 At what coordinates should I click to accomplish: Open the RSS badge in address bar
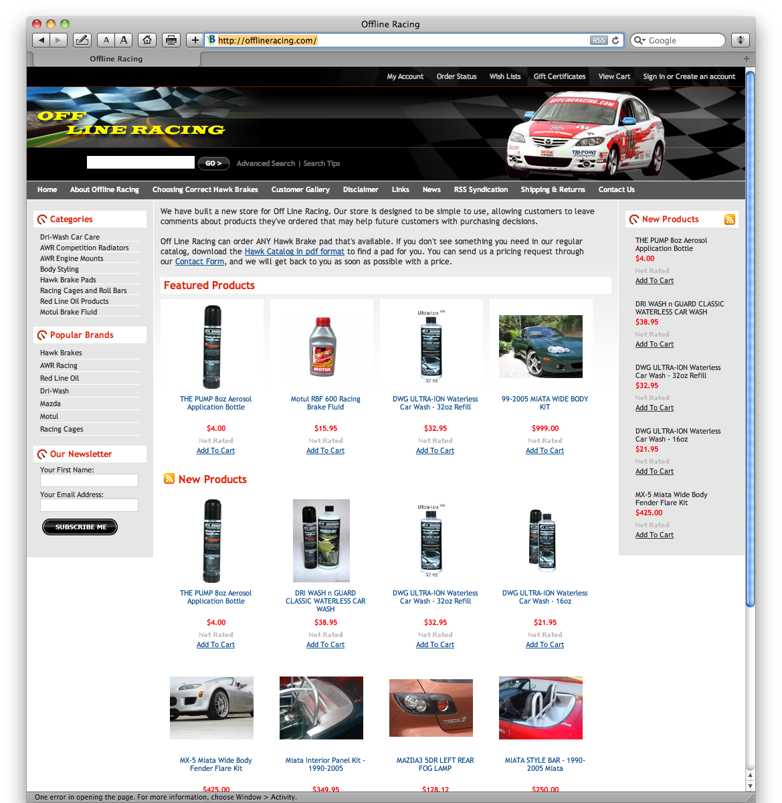click(x=599, y=40)
